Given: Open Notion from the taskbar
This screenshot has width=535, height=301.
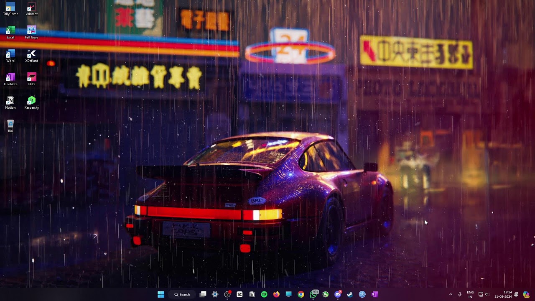Looking at the screenshot, I should tap(252, 294).
